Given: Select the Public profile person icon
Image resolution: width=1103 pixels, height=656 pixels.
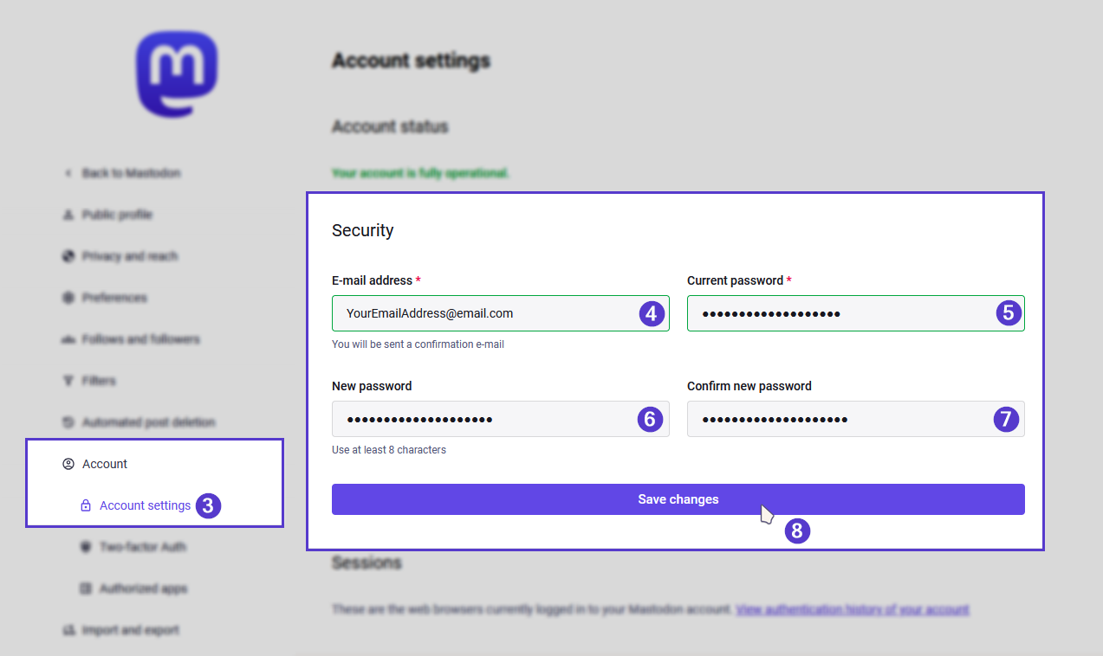Looking at the screenshot, I should 68,215.
